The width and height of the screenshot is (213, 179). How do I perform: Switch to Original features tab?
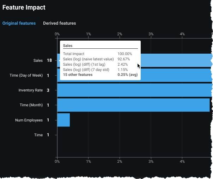pyautogui.click(x=19, y=23)
